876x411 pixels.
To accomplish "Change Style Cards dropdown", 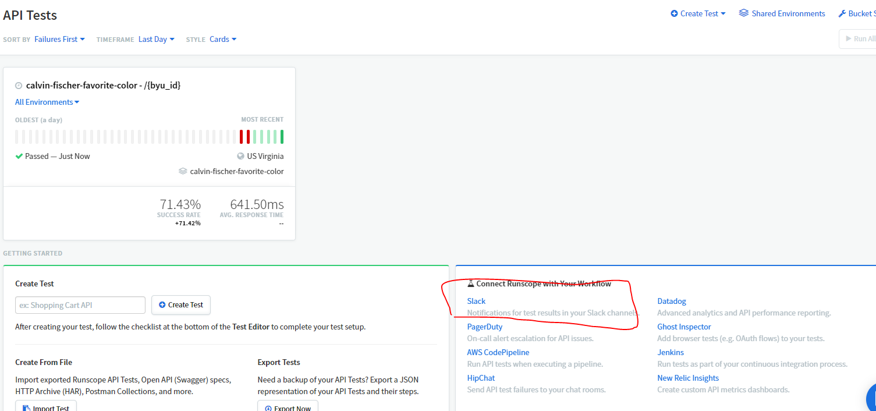I will [x=223, y=39].
